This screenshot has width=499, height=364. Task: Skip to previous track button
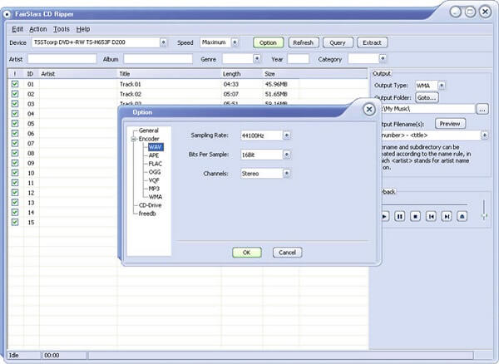tap(431, 217)
